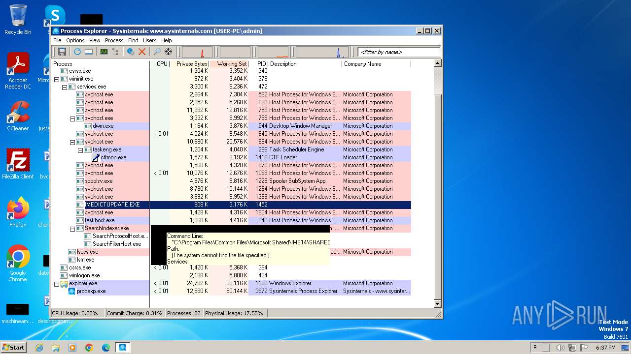The width and height of the screenshot is (631, 354).
Task: Sort by the Description column header
Action: 305,63
